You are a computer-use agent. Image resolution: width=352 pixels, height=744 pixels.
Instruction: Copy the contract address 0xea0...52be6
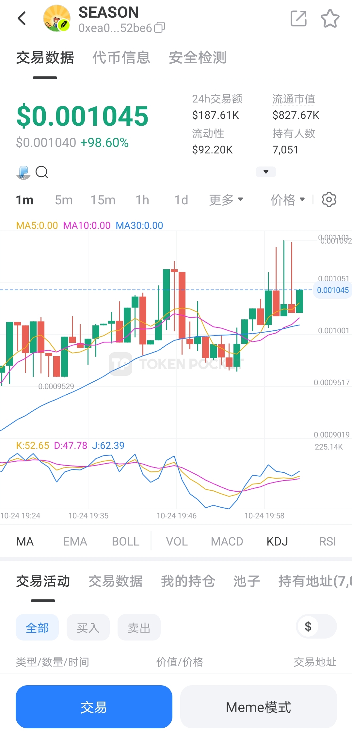(160, 28)
